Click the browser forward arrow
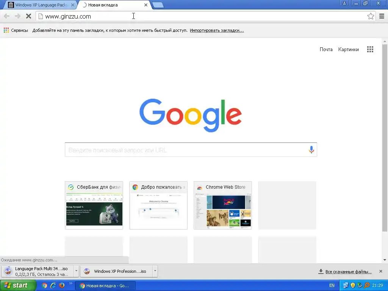 pos(17,16)
